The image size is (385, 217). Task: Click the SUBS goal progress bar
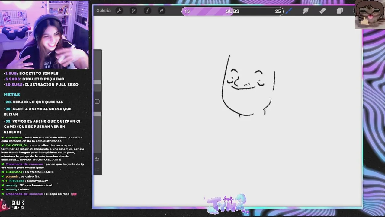pos(233,11)
